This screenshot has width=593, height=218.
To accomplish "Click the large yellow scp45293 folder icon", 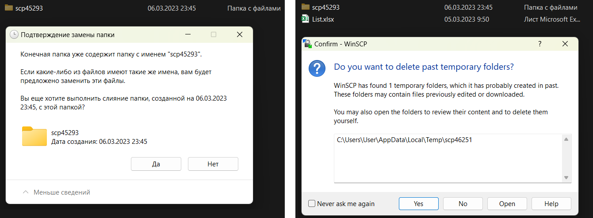I will coord(34,136).
